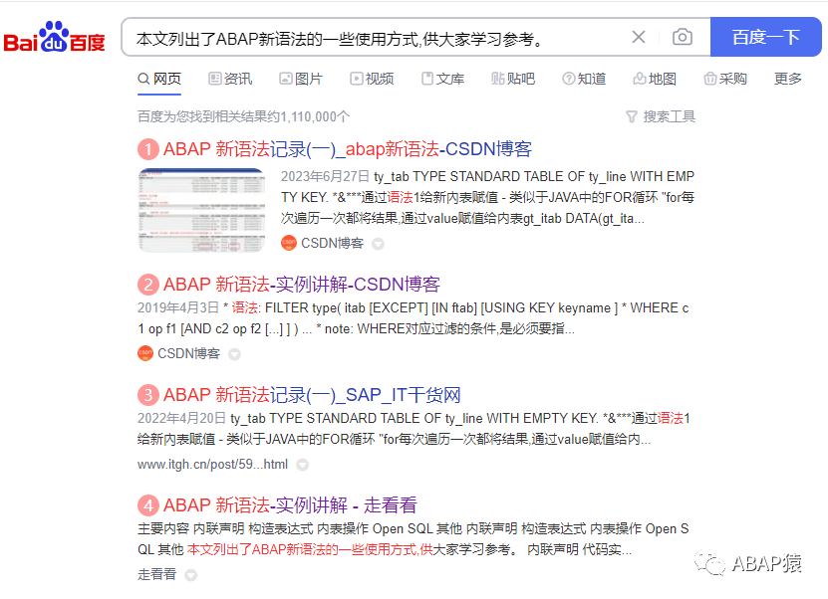828x599 pixels.
Task: Click the 走看看 source label
Action: [x=156, y=574]
